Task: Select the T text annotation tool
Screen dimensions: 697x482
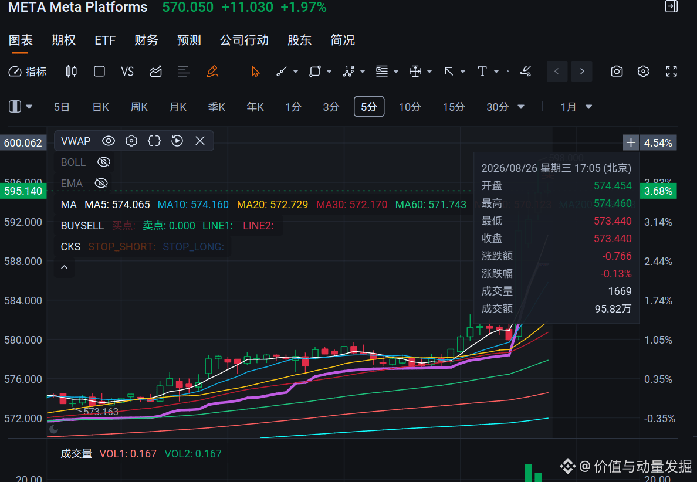Action: [482, 72]
